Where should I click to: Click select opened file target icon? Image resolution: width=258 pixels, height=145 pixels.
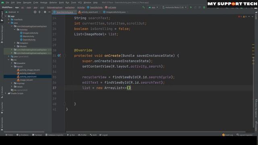[x=35, y=12]
